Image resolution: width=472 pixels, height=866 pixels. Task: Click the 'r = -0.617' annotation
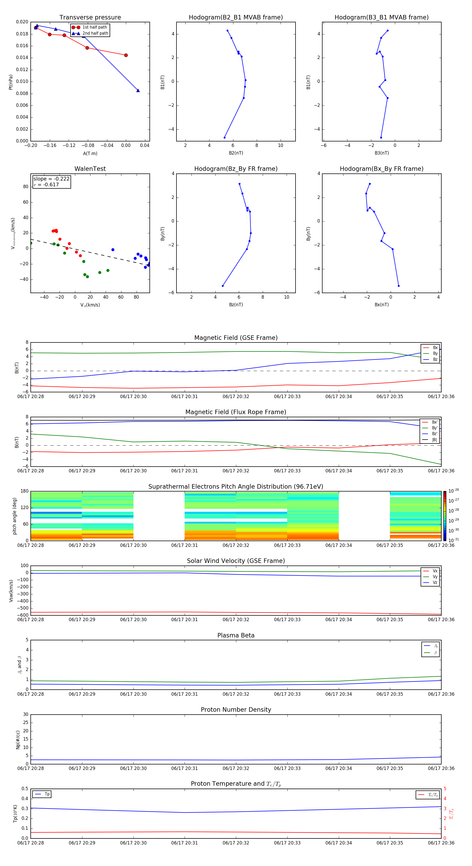(x=46, y=184)
